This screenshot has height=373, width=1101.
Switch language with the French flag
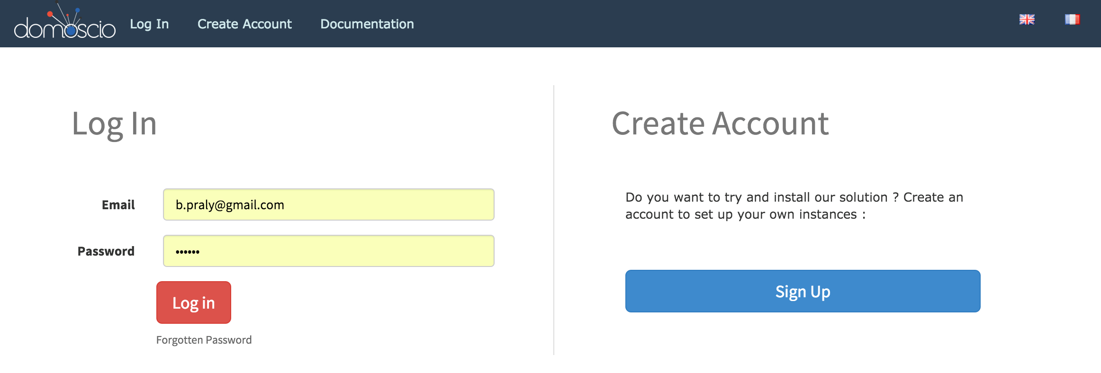coord(1072,19)
